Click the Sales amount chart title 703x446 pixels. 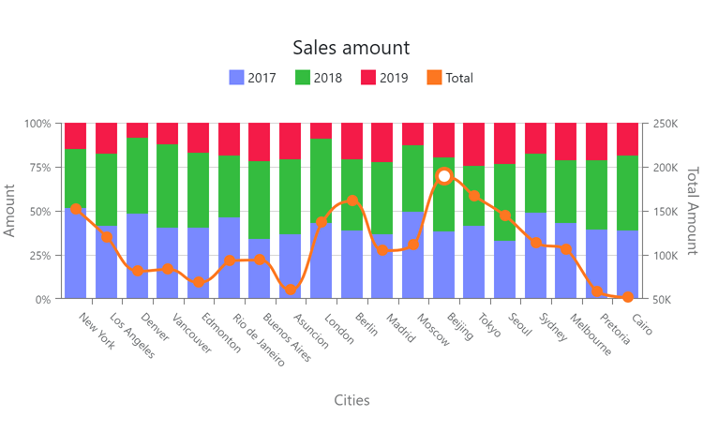(351, 48)
